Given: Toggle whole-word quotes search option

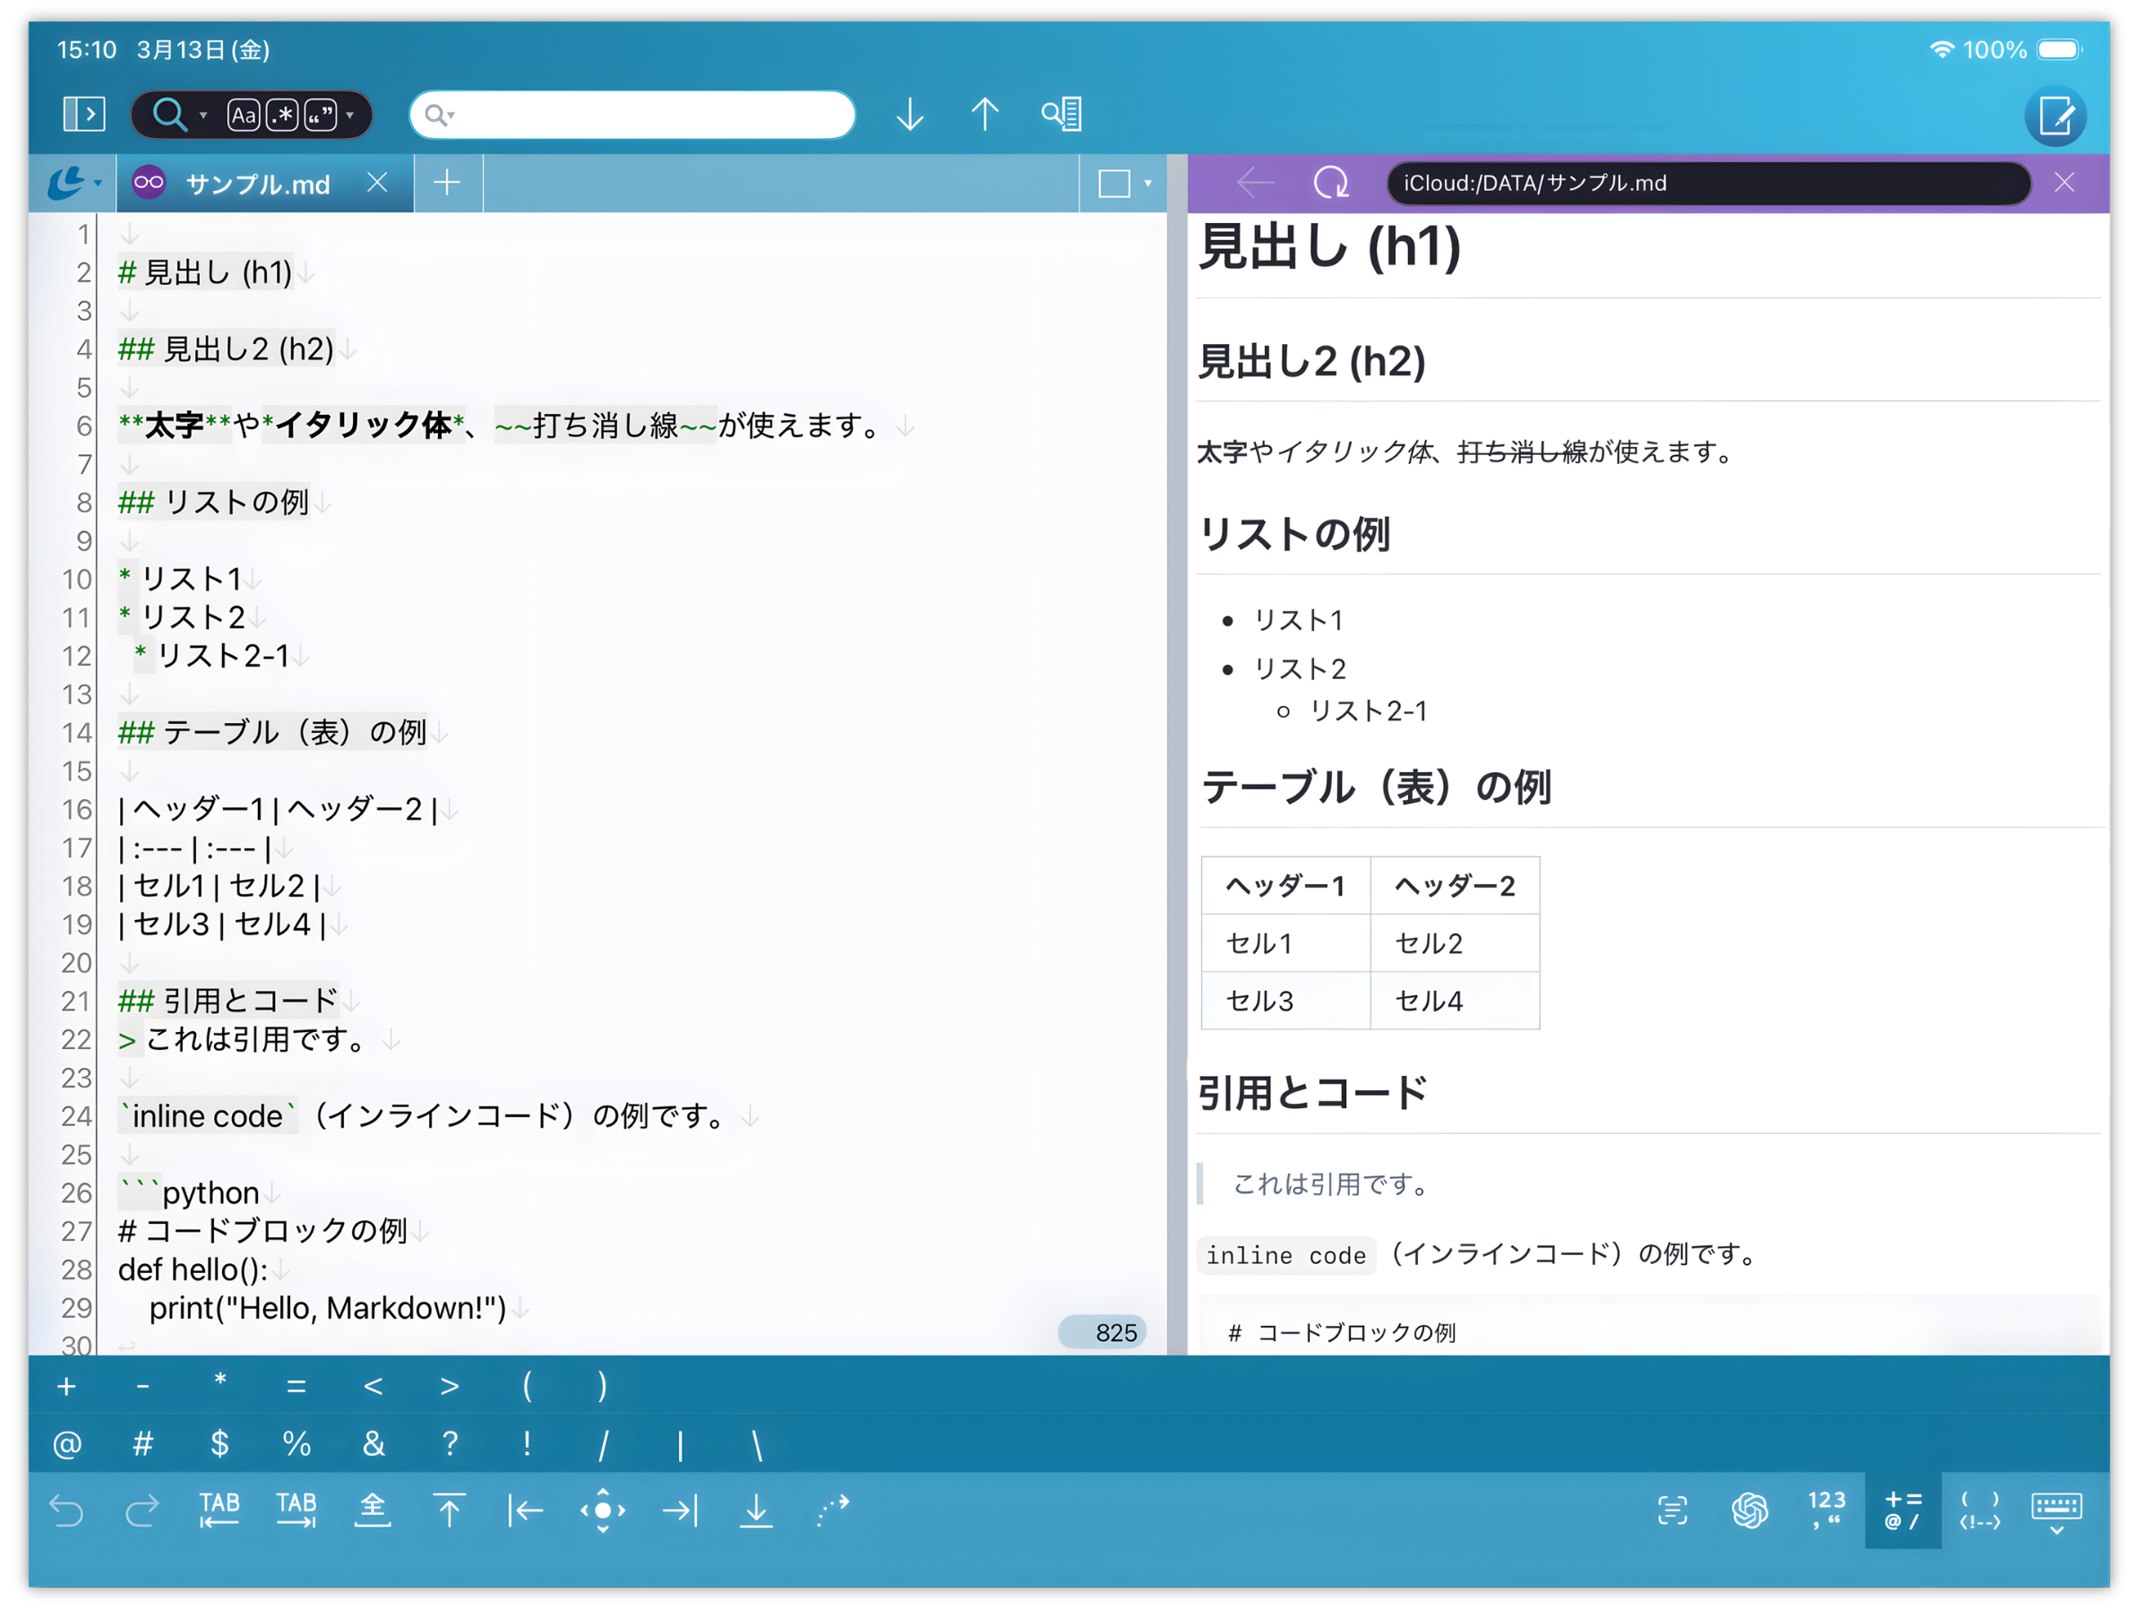Looking at the screenshot, I should point(321,116).
